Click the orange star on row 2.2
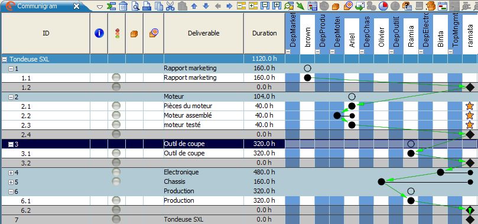This screenshot has height=224, width=478. (470, 115)
